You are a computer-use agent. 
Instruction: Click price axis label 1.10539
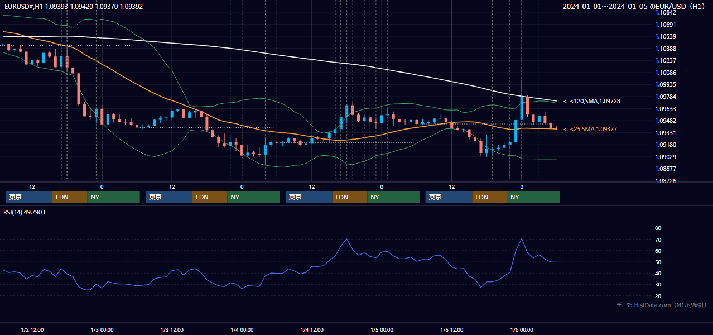point(665,36)
